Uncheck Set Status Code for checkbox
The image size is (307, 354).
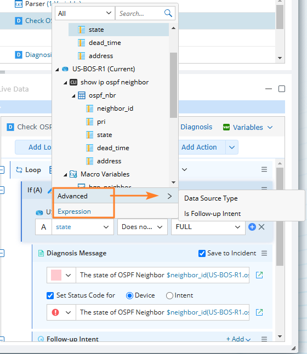click(50, 295)
